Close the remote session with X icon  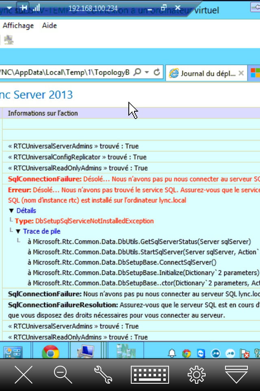click(24, 375)
